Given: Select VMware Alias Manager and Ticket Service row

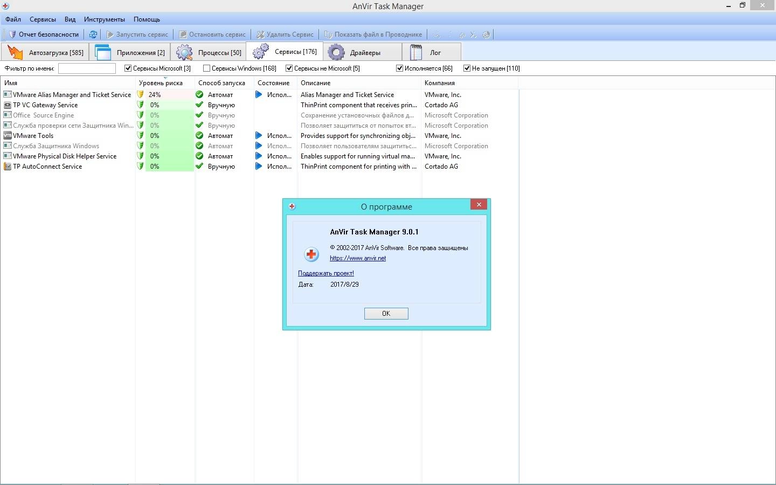Looking at the screenshot, I should [259, 95].
